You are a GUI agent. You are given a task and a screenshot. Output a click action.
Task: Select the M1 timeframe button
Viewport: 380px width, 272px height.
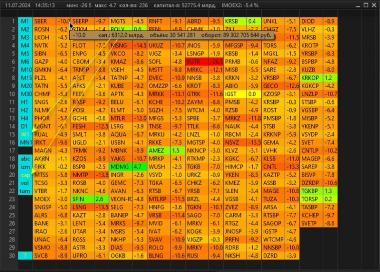pyautogui.click(x=25, y=21)
